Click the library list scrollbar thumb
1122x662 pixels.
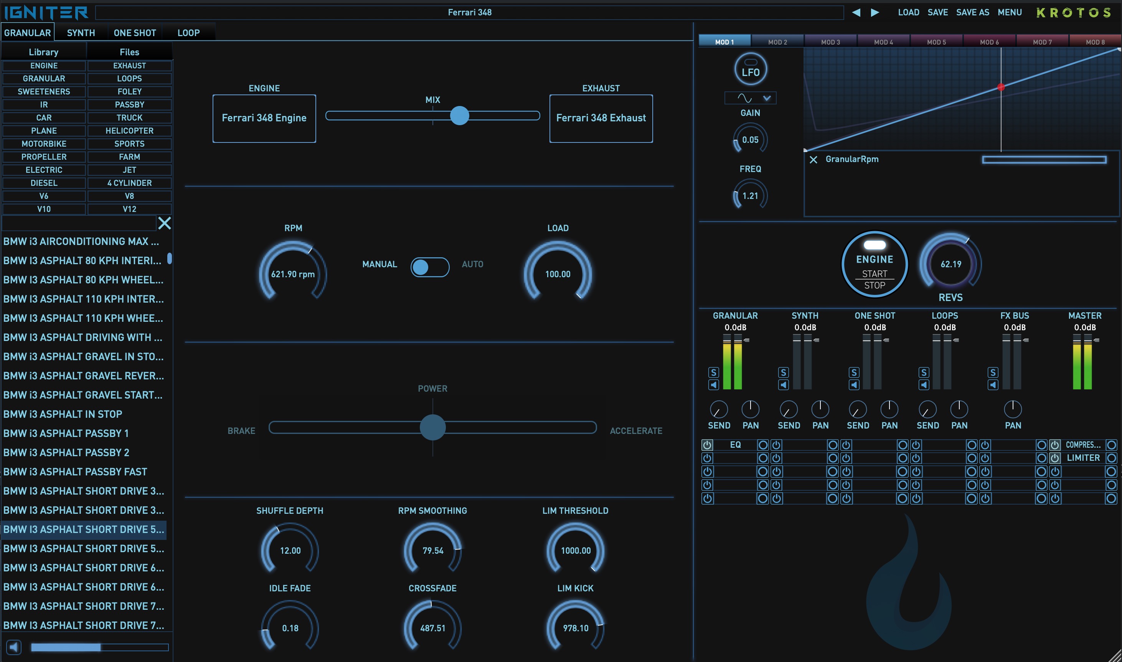[169, 258]
